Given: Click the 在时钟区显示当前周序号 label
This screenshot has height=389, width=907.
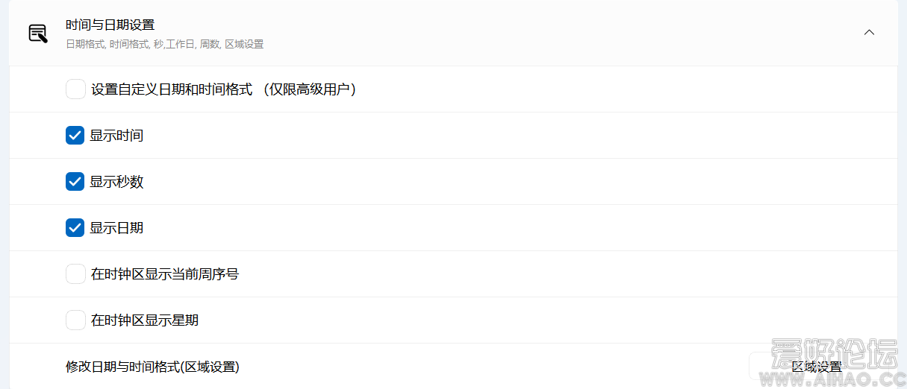Looking at the screenshot, I should click(x=165, y=274).
